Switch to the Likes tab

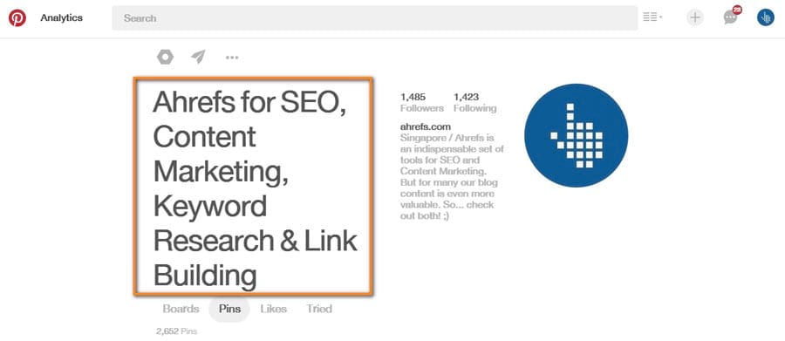[x=273, y=309]
